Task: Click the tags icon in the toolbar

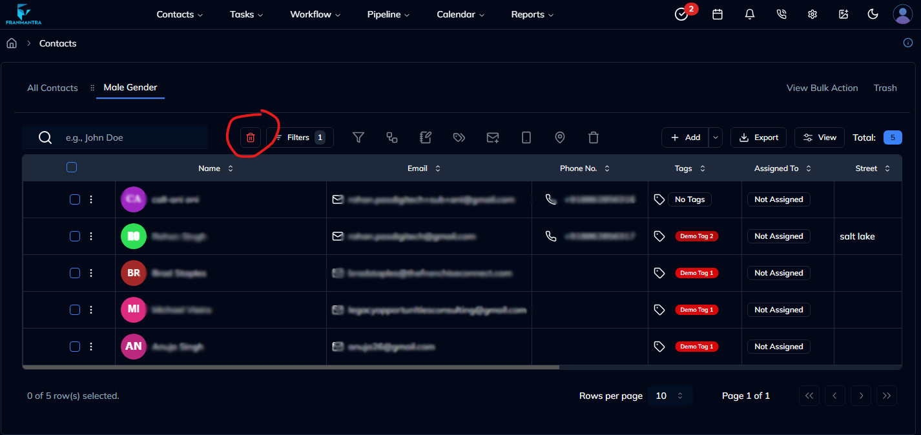Action: point(459,137)
